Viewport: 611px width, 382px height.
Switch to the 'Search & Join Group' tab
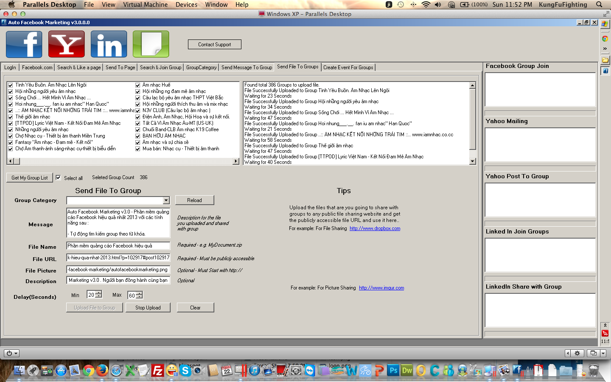[161, 67]
